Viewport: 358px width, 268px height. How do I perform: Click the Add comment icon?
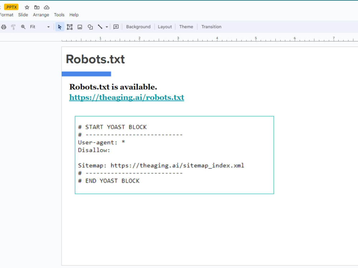(116, 27)
